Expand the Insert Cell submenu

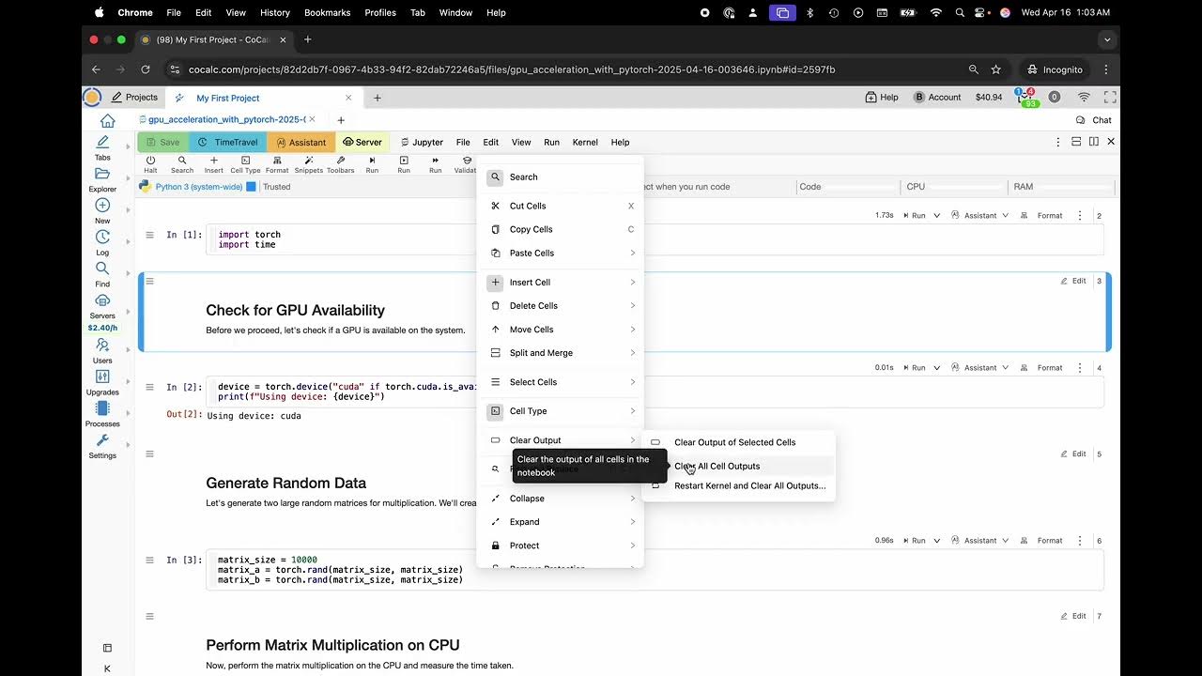point(561,283)
